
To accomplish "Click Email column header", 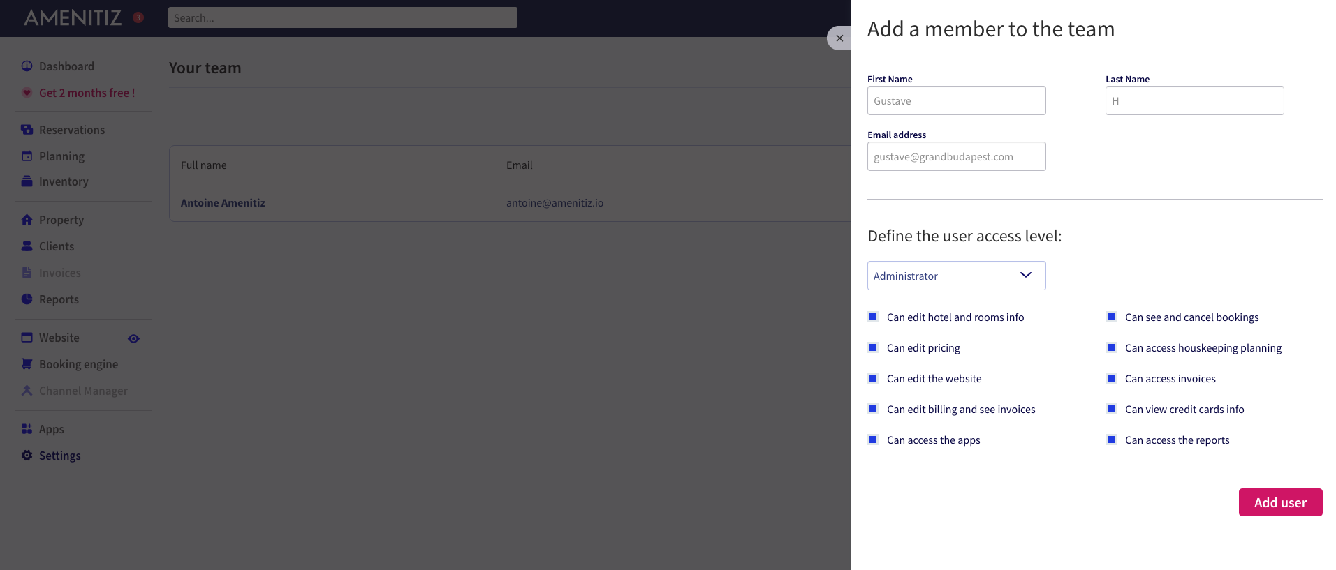I will pyautogui.click(x=519, y=165).
